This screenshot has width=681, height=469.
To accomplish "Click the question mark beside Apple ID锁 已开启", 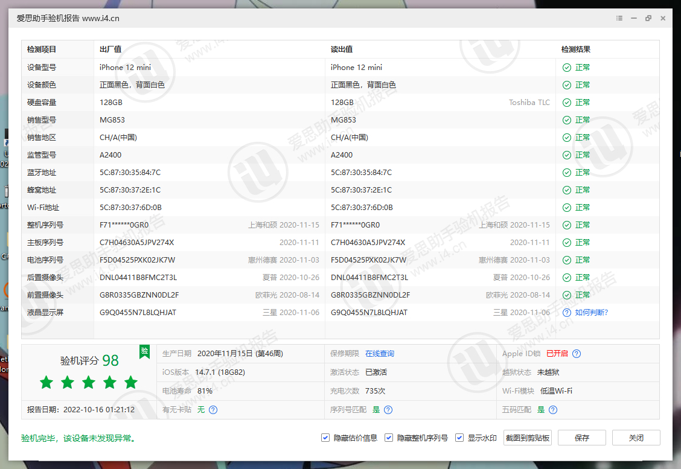I will coord(576,354).
